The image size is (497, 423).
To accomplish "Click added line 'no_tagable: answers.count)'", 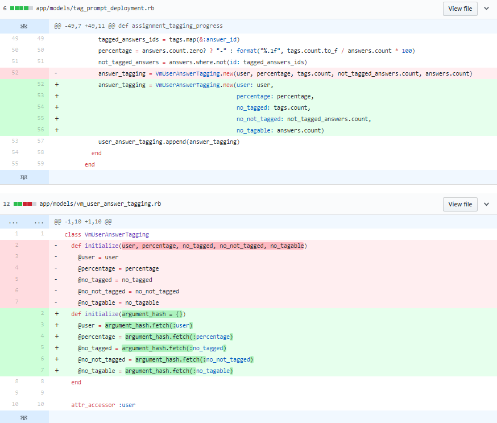I will tap(273, 130).
